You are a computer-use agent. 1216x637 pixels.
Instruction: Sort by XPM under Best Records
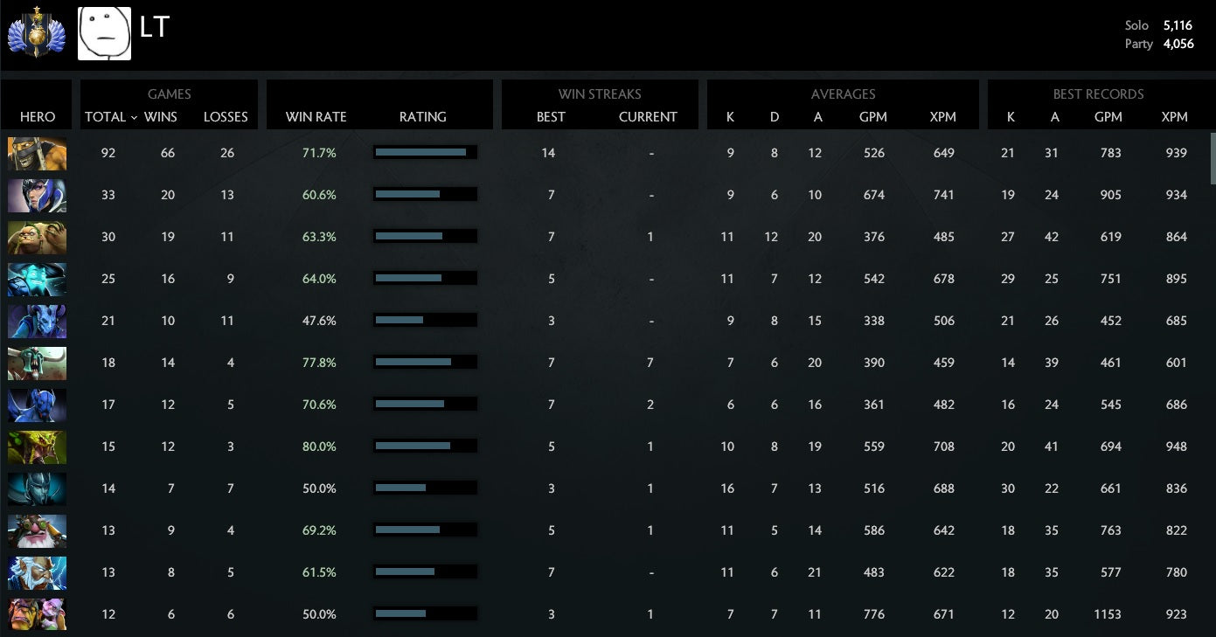click(x=1174, y=117)
